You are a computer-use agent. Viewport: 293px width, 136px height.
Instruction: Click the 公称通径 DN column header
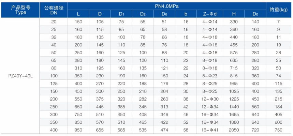54,10
